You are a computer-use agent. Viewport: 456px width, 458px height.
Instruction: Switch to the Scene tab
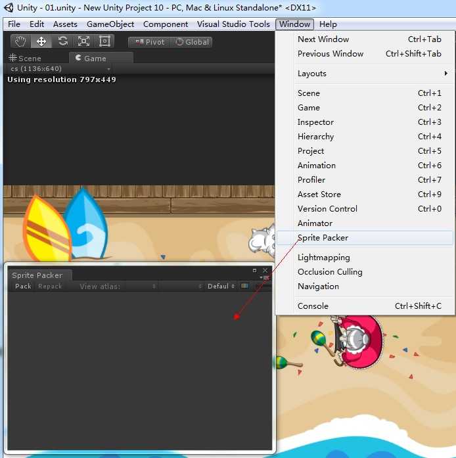coord(25,58)
